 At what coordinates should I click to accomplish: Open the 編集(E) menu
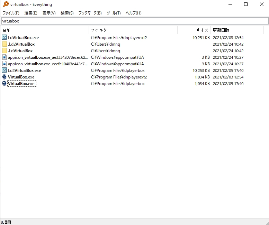click(x=31, y=13)
